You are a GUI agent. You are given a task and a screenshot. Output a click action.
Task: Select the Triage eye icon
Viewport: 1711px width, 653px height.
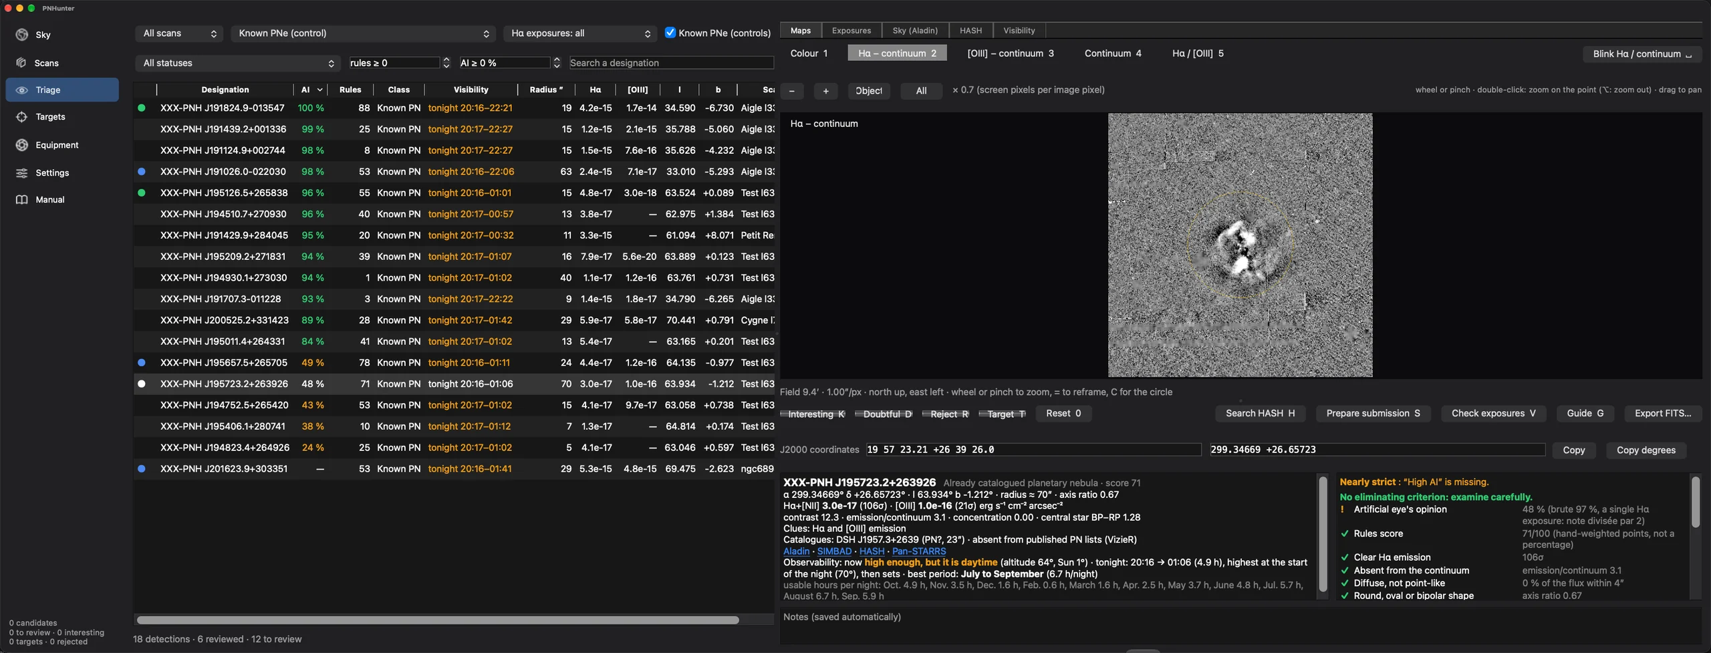21,90
